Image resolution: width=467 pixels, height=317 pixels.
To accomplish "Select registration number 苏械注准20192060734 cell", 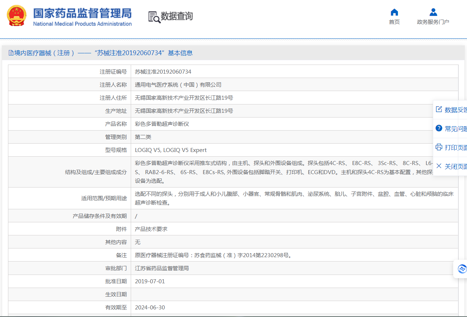I will click(163, 72).
